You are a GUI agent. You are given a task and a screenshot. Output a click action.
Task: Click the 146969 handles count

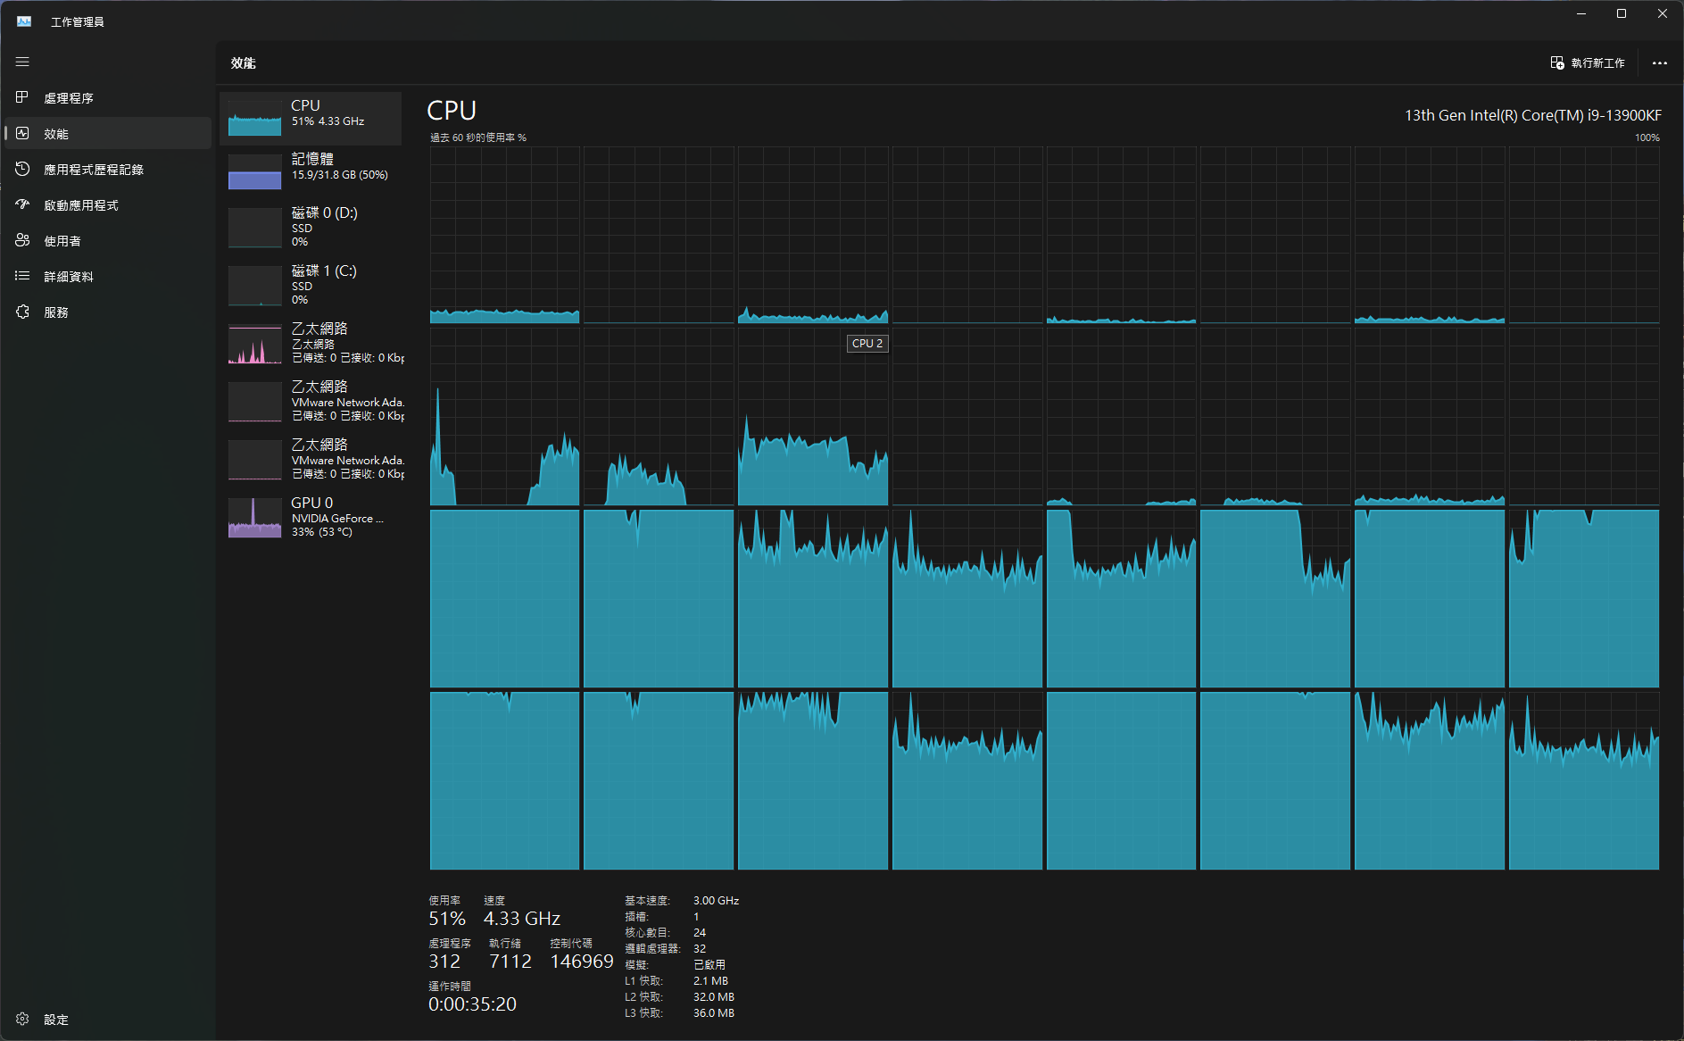(x=582, y=962)
